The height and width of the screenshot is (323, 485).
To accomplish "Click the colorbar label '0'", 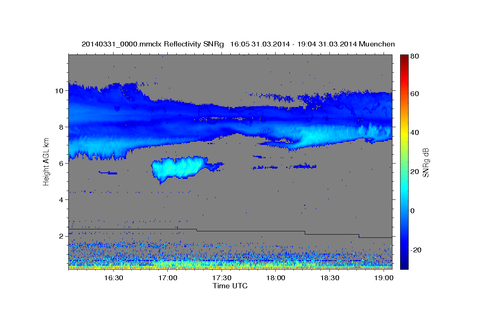I will pos(412,211).
